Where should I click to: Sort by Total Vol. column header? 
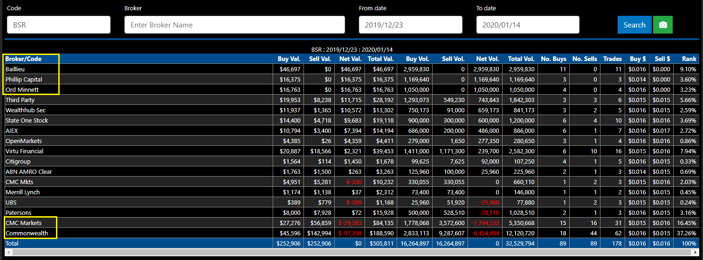pyautogui.click(x=521, y=59)
